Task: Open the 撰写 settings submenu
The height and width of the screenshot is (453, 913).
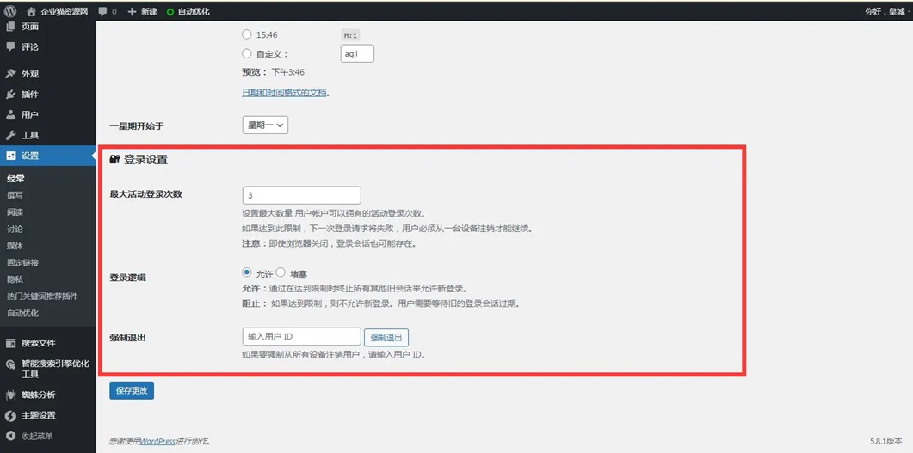Action: point(15,195)
